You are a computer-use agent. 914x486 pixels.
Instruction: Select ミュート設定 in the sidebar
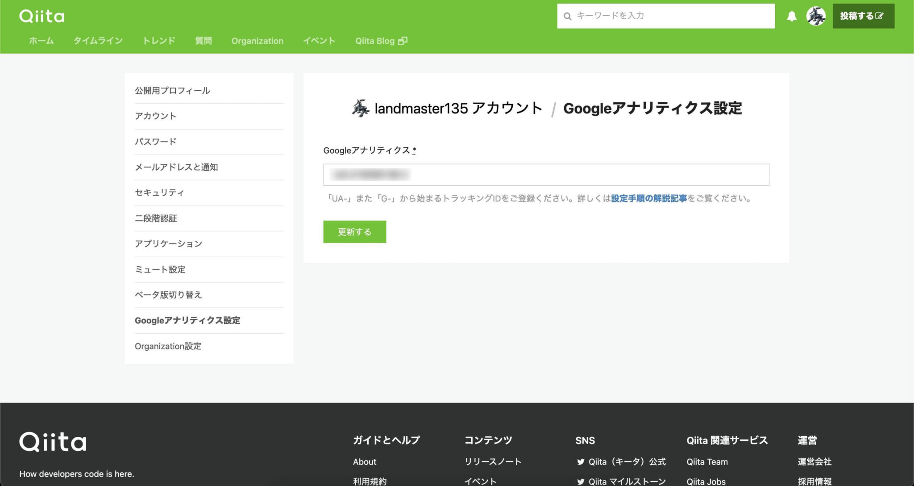click(x=160, y=269)
